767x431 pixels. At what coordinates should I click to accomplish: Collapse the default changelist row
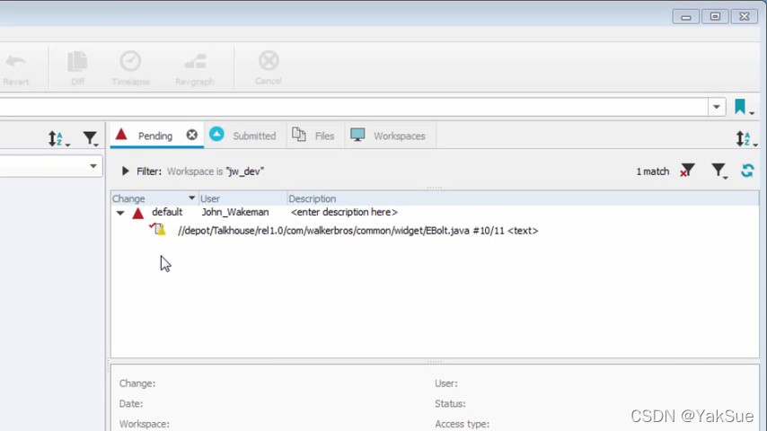120,213
